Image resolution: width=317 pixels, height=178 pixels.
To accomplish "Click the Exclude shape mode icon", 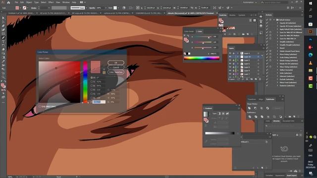I will [267, 108].
